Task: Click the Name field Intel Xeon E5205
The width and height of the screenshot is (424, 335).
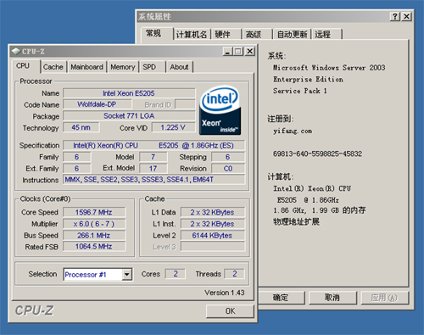Action: [x=129, y=93]
